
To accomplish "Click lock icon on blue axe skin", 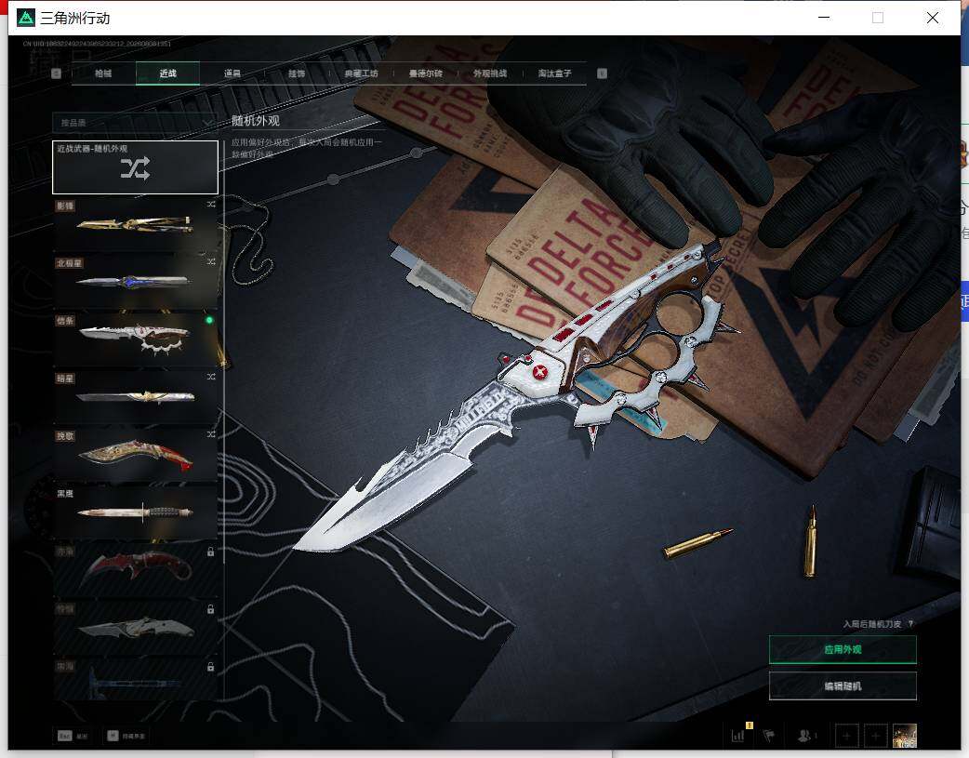I will (211, 667).
